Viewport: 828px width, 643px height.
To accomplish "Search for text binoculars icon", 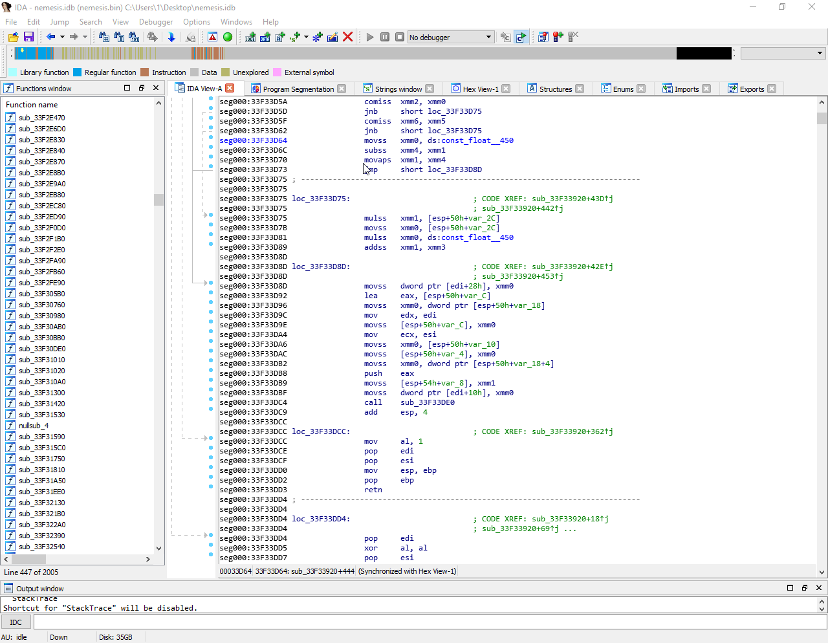I will point(119,37).
